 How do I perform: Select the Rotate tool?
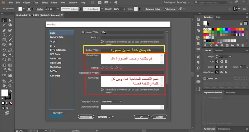tap(4, 50)
